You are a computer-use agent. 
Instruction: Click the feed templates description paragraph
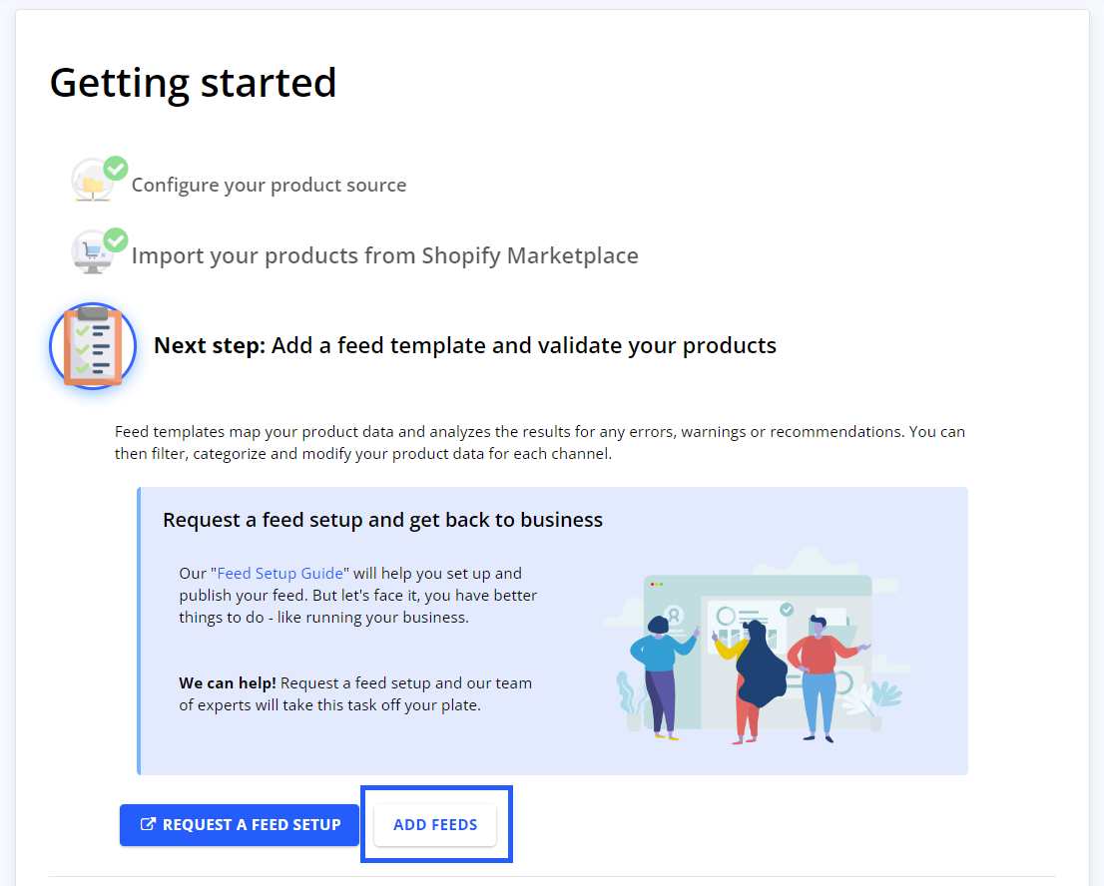pos(539,442)
